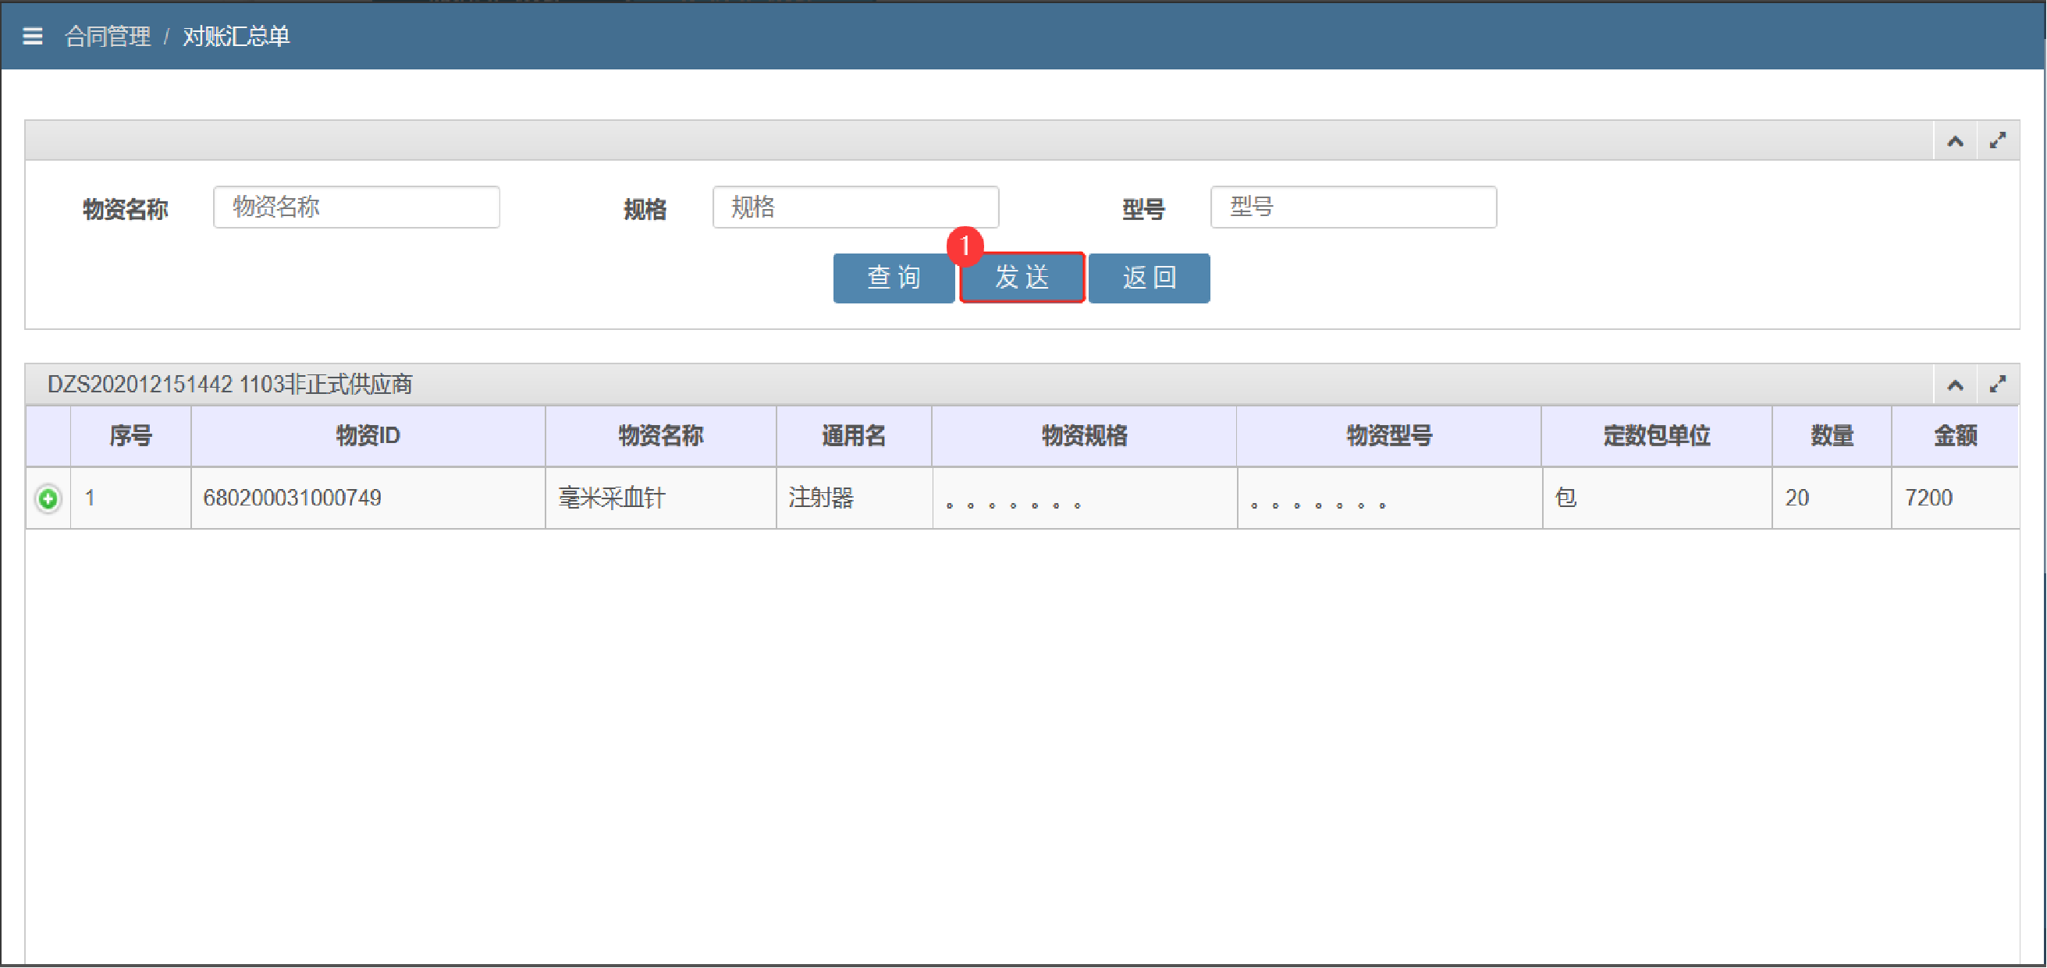Image resolution: width=2047 pixels, height=968 pixels.
Task: Select cell 注射器
Action: click(855, 498)
